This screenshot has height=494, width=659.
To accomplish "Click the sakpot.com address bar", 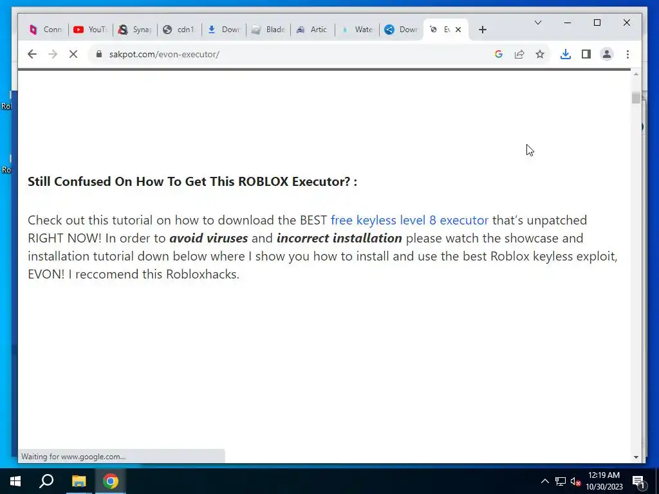I will (290, 54).
